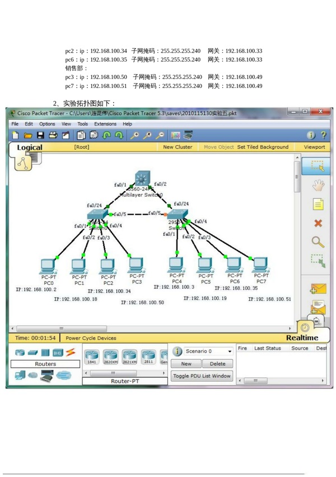Image resolution: width=336 pixels, height=477 pixels.
Task: Click the Print icon in toolbar
Action: (x=53, y=135)
